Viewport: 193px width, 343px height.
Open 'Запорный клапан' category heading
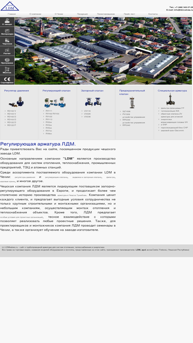tap(92, 91)
